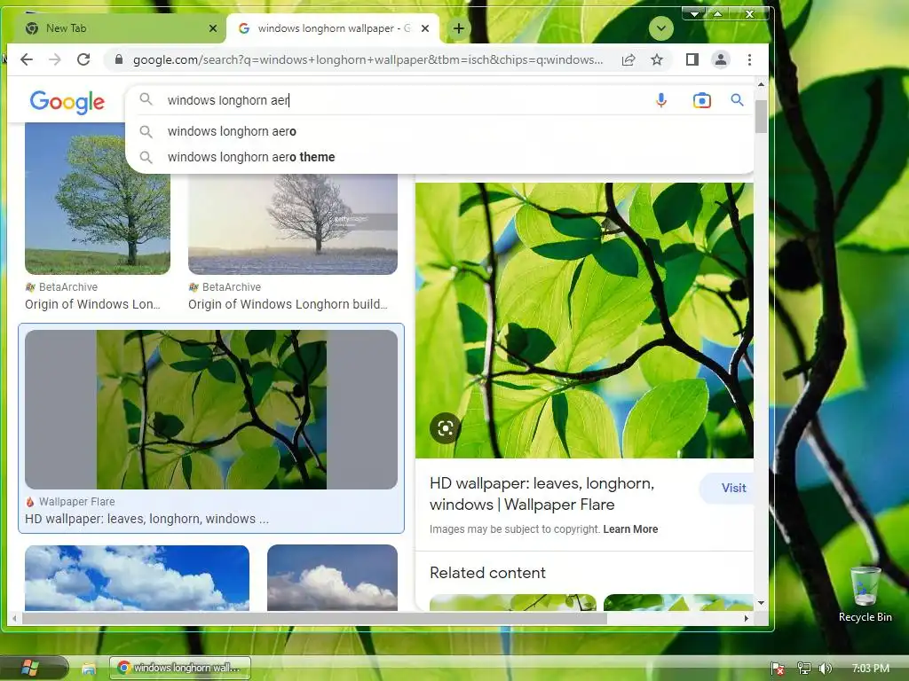Close the New Tab tab
909x681 pixels.
[x=213, y=28]
